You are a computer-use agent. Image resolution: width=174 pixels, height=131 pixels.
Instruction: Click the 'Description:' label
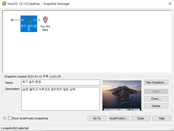tap(12, 89)
